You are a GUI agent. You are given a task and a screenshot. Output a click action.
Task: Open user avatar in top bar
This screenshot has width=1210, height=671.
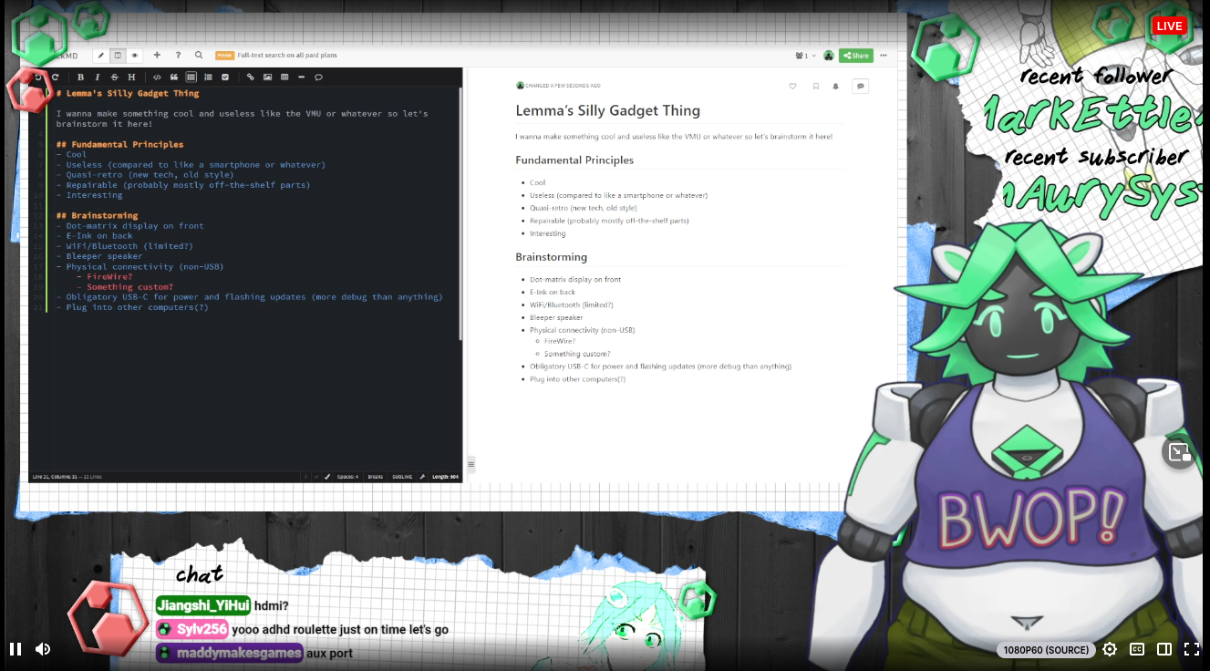click(828, 56)
